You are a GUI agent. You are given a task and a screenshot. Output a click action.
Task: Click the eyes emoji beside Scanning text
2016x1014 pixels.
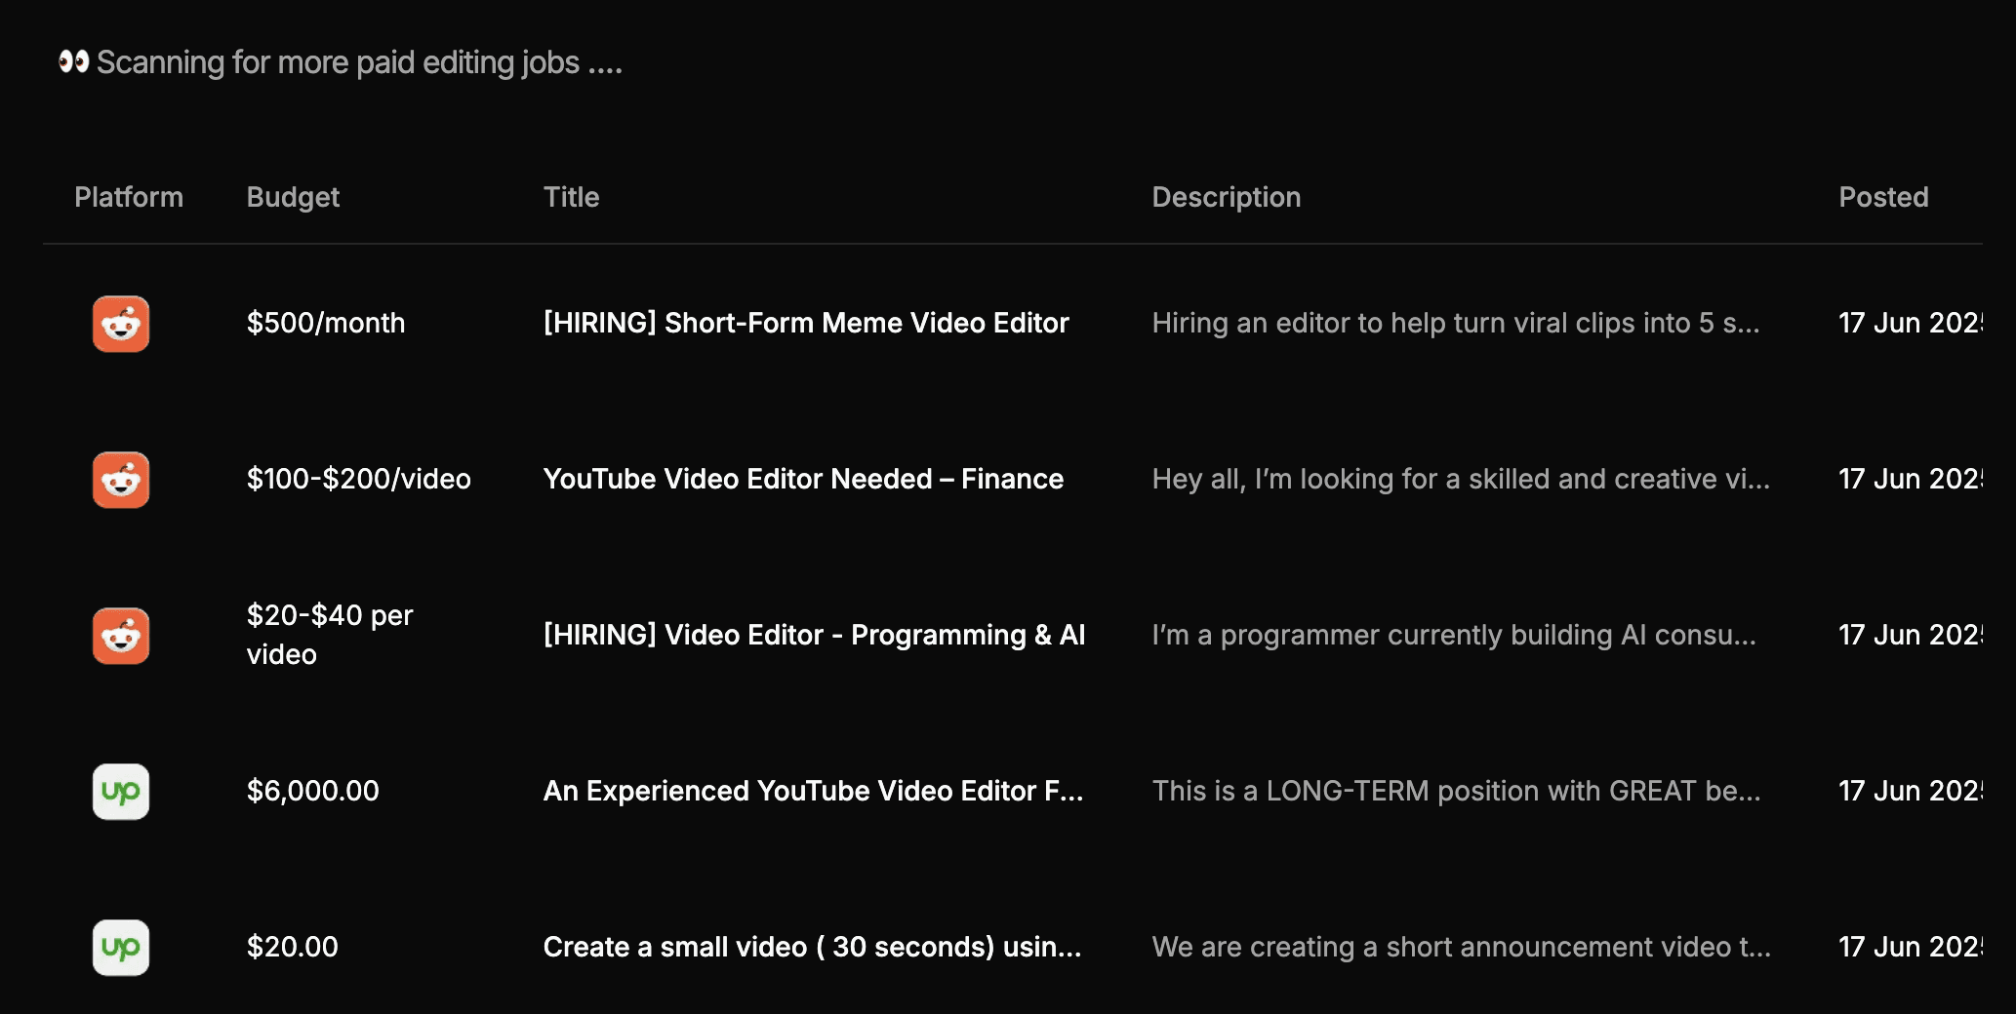pyautogui.click(x=74, y=61)
